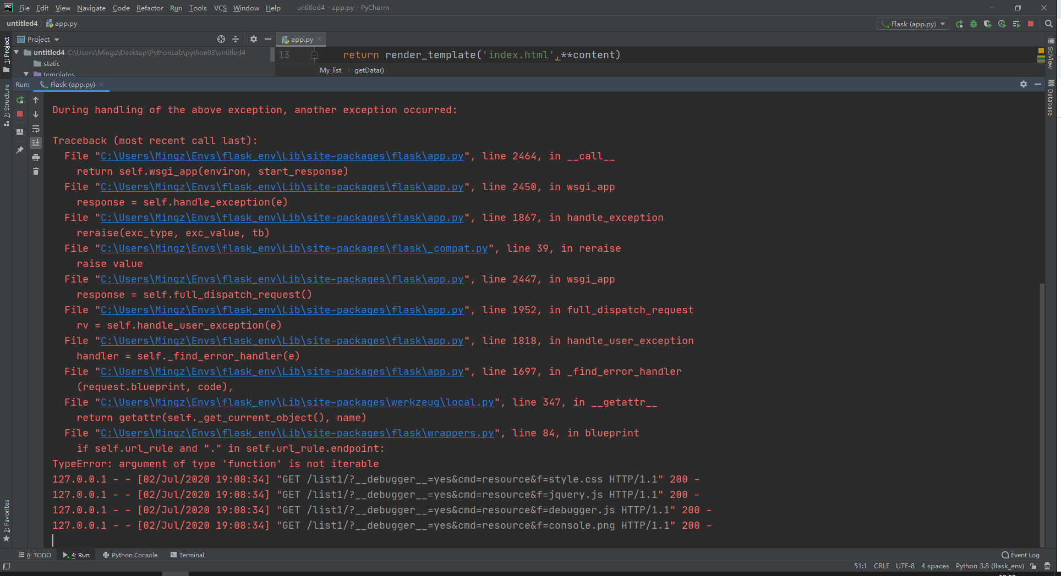The height and width of the screenshot is (576, 1061).
Task: Open the File menu
Action: (x=24, y=8)
